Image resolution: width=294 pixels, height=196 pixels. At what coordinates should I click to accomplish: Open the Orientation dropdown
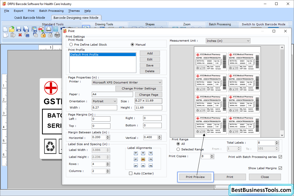tap(104, 101)
